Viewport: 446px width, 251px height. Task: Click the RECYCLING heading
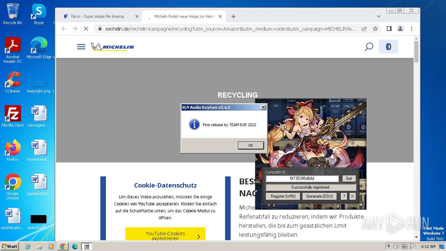[x=238, y=95]
